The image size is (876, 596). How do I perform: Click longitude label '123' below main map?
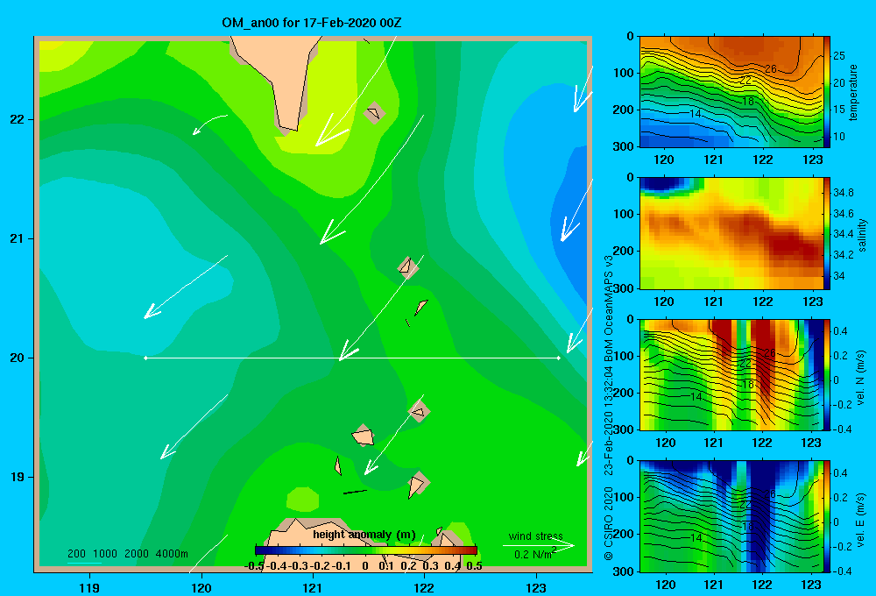click(x=536, y=587)
